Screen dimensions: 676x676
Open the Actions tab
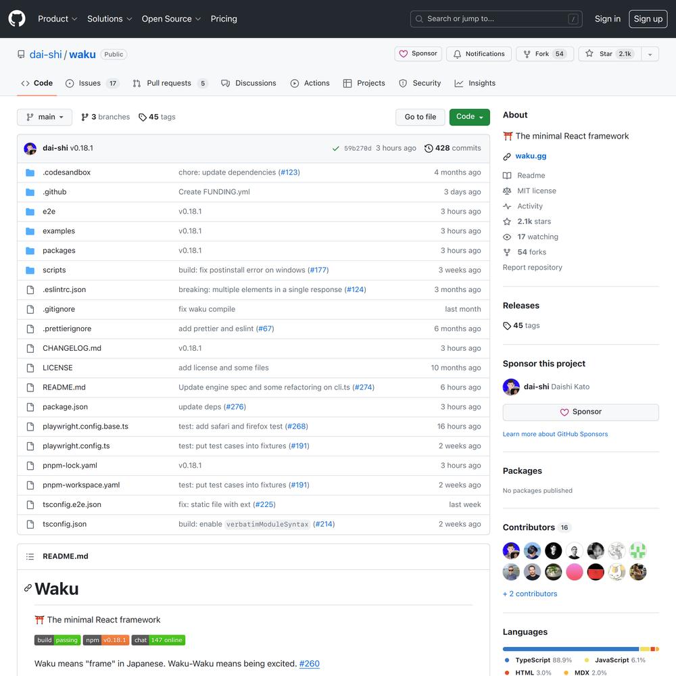pyautogui.click(x=310, y=83)
